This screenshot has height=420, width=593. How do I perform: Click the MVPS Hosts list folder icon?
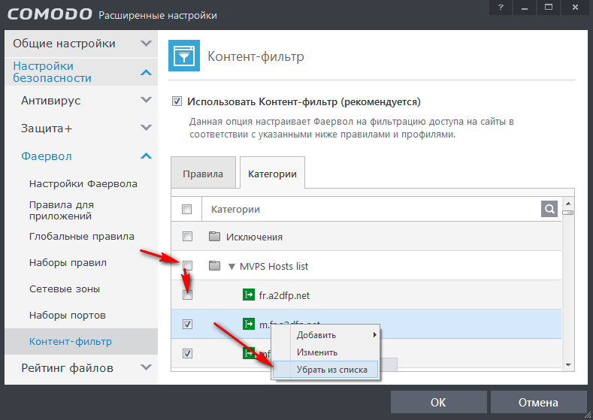(214, 266)
